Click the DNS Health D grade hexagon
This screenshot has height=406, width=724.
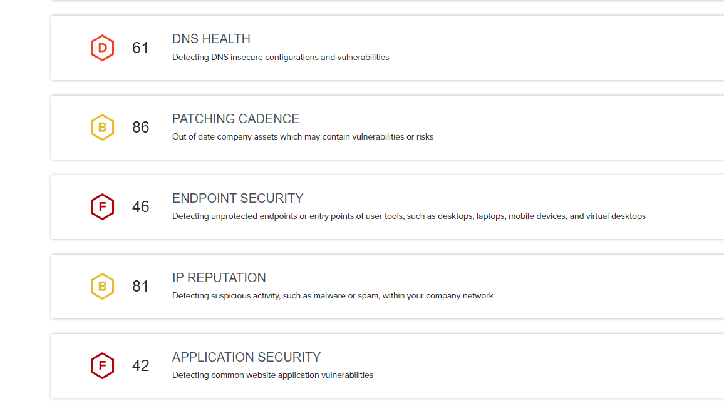click(102, 48)
